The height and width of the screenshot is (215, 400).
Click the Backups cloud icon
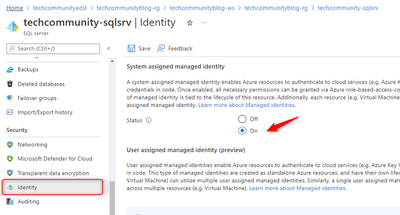point(10,70)
